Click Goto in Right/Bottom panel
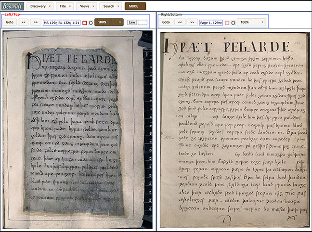The height and width of the screenshot is (232, 312). pyautogui.click(x=166, y=22)
